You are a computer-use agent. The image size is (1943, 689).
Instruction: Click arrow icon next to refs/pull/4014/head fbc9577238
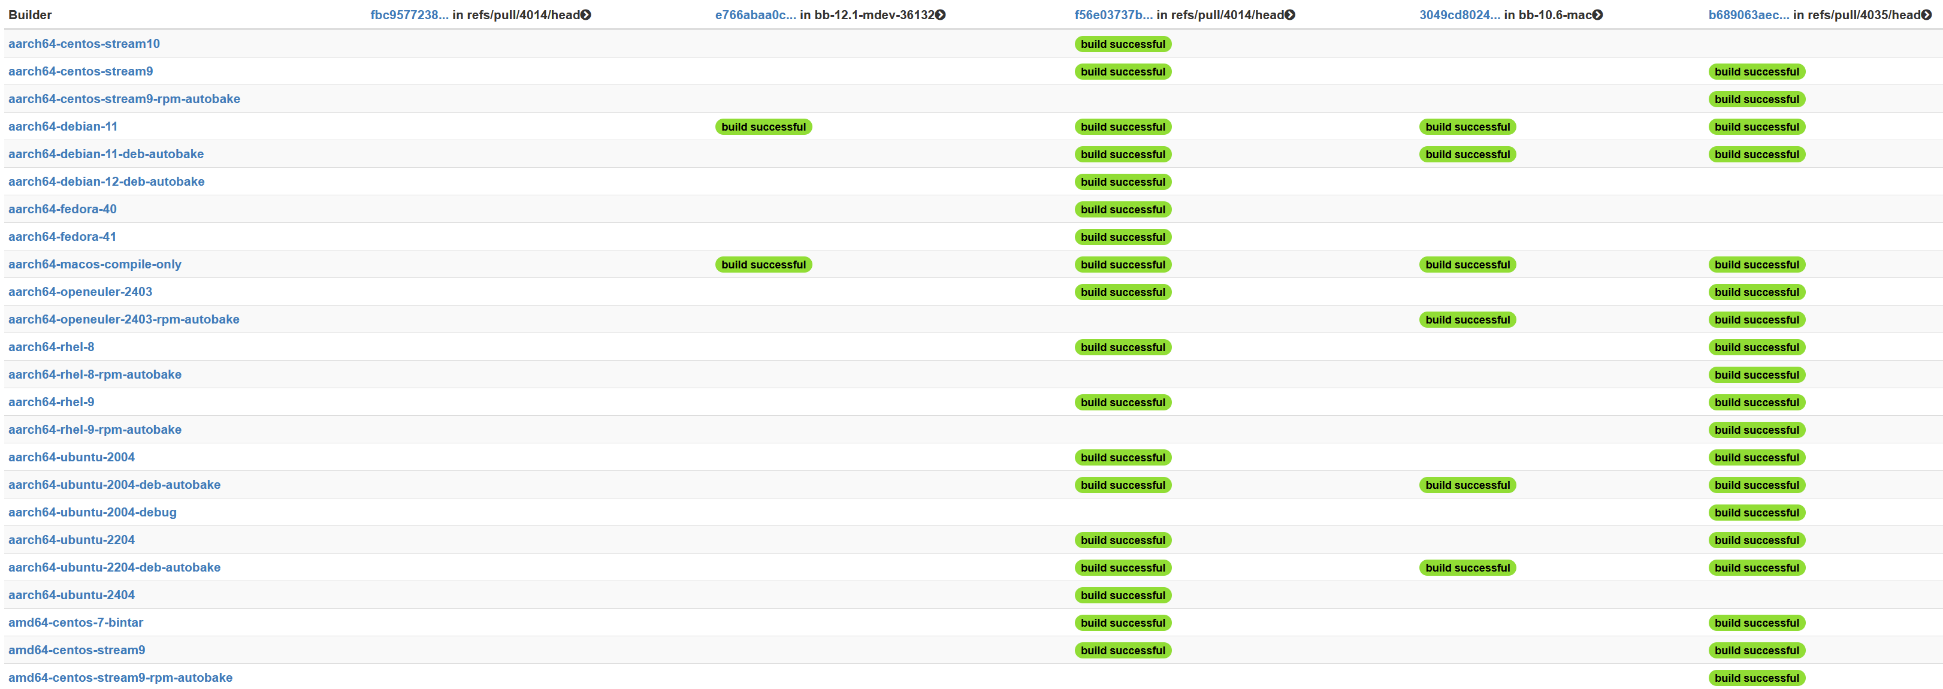point(586,15)
